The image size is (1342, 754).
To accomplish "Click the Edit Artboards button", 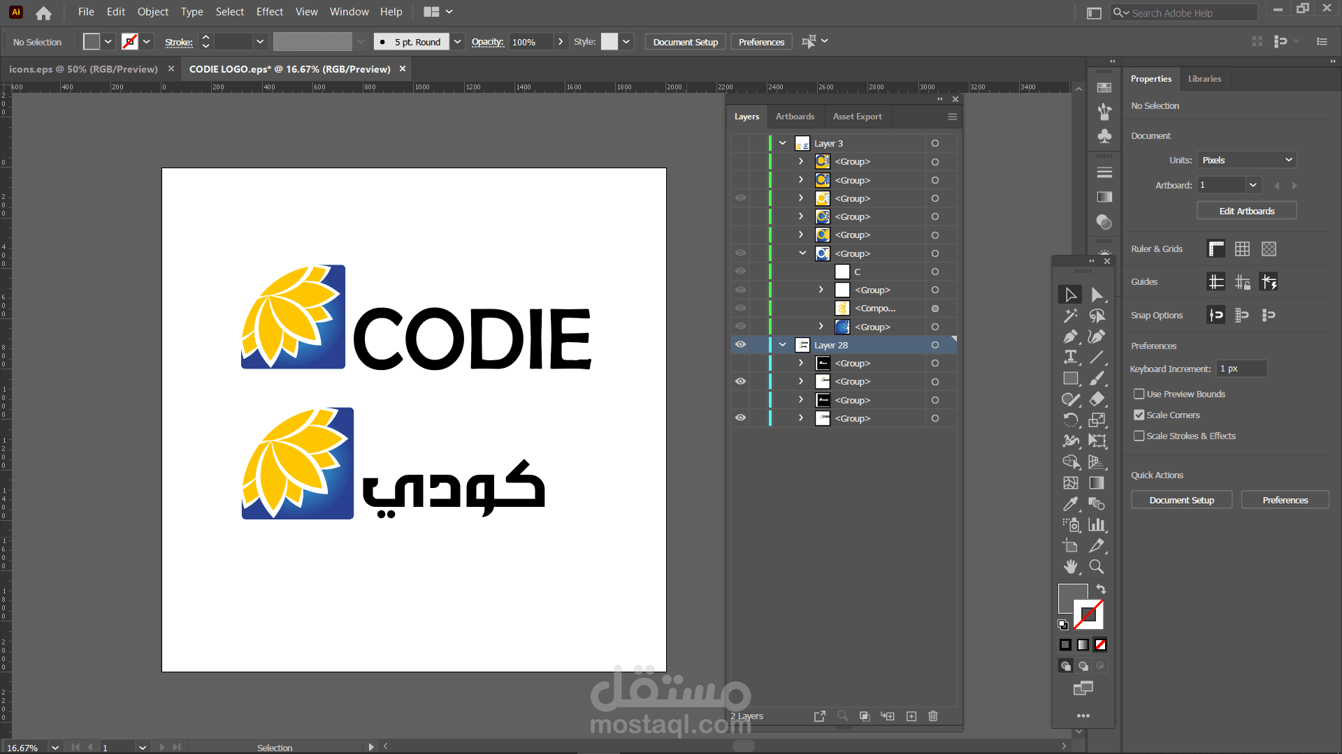I will [x=1247, y=212].
